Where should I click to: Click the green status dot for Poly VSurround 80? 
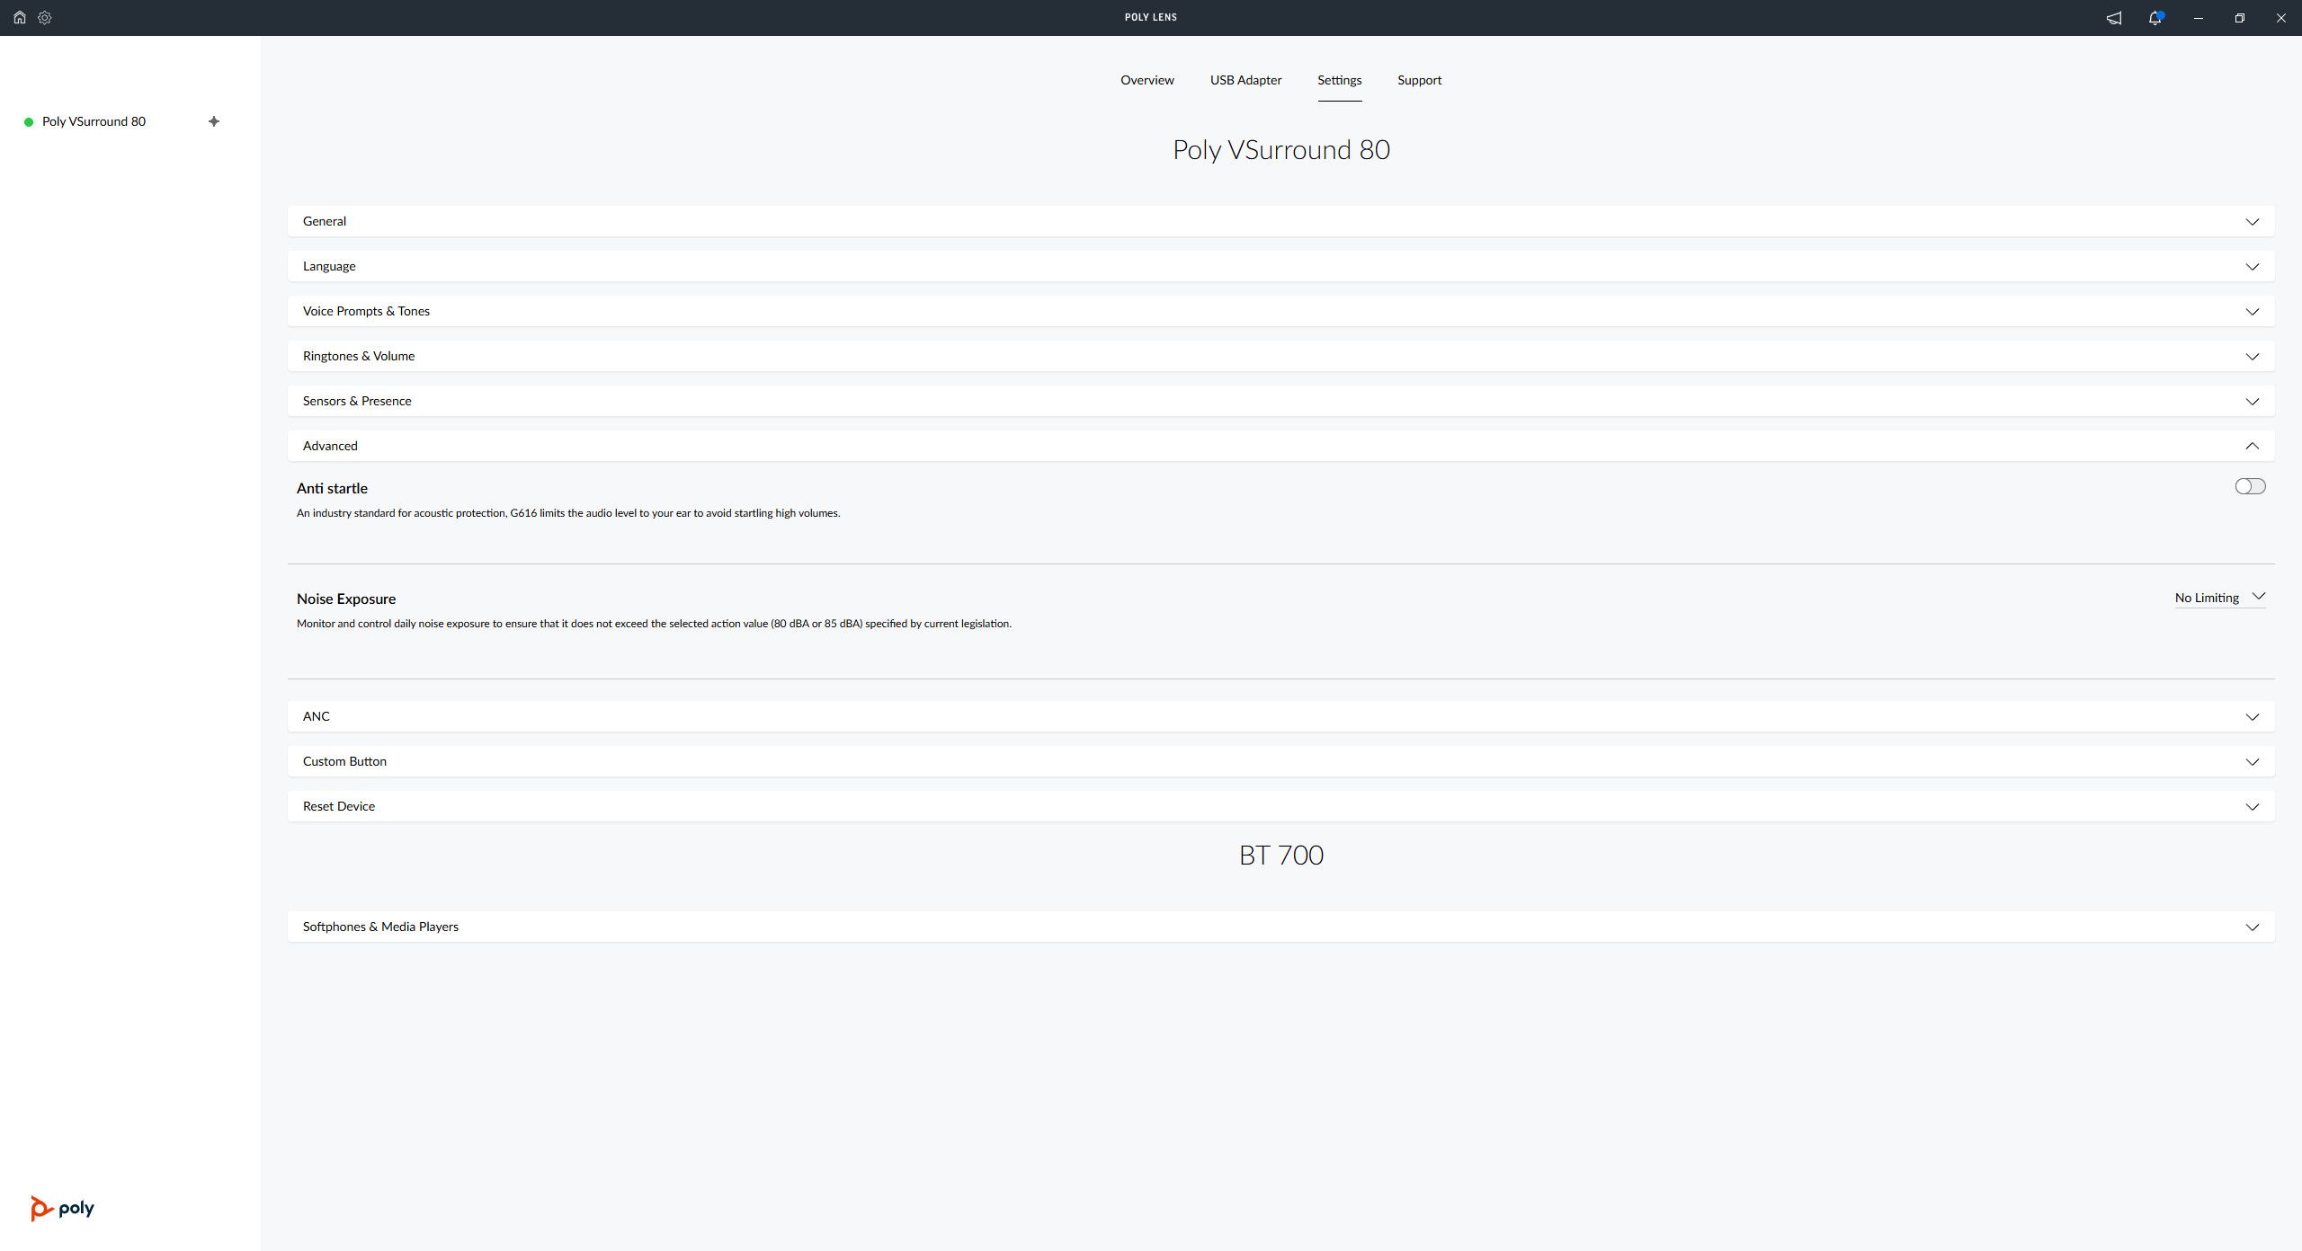tap(29, 122)
